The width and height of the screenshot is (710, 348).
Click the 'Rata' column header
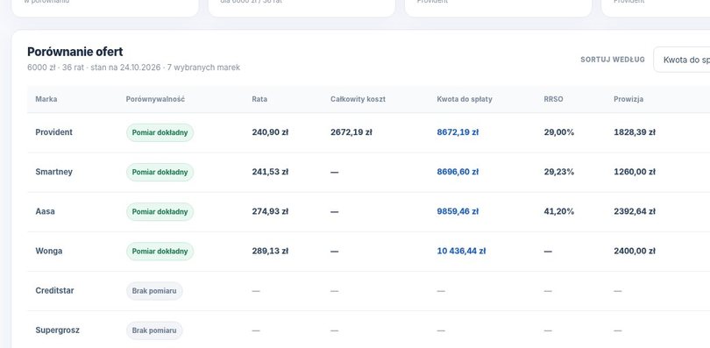point(259,99)
